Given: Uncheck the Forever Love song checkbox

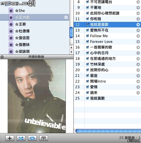Looking at the screenshot, I should tap(88, 41).
